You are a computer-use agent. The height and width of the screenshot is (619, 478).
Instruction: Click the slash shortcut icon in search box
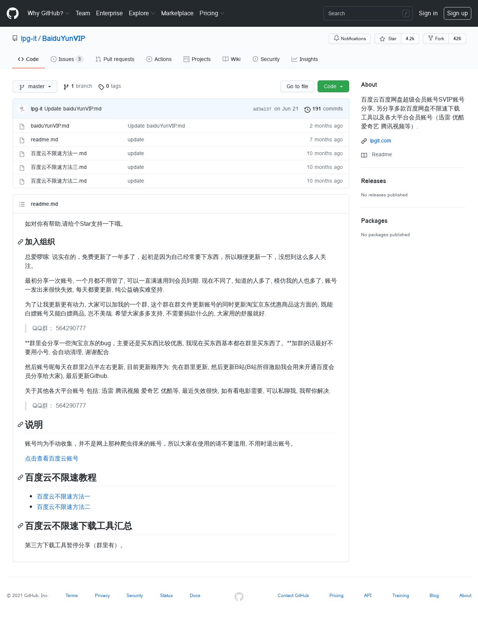(x=406, y=13)
